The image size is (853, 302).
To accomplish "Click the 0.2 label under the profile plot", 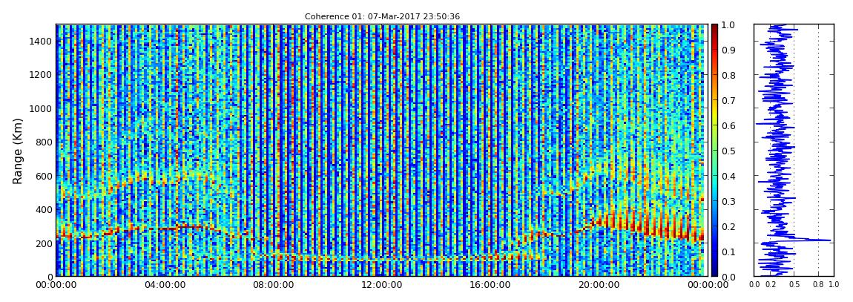I will point(771,284).
